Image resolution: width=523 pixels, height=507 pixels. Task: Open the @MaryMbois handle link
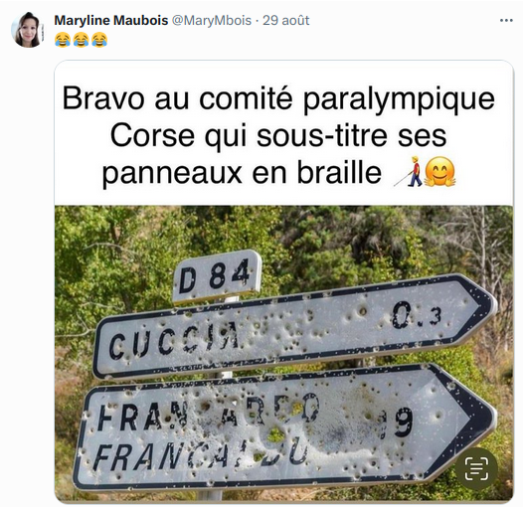[212, 20]
